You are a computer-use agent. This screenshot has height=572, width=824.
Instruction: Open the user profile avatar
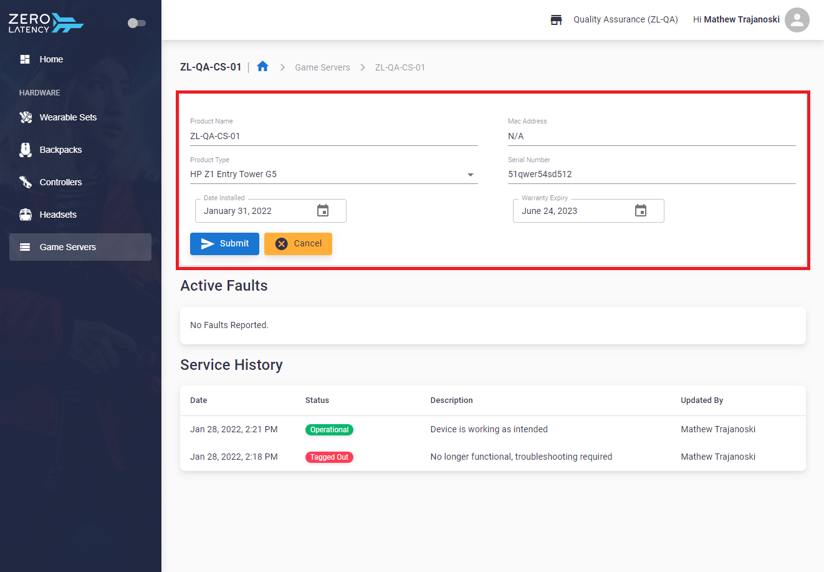coord(797,20)
